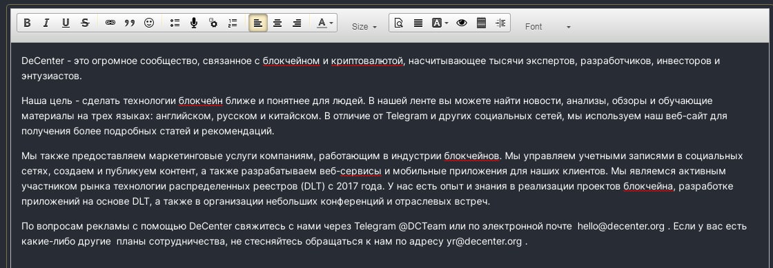Justify the text fully
The image size is (773, 268).
pos(418,23)
